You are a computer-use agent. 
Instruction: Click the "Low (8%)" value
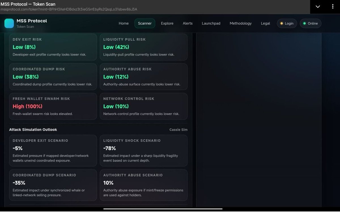tap(24, 47)
